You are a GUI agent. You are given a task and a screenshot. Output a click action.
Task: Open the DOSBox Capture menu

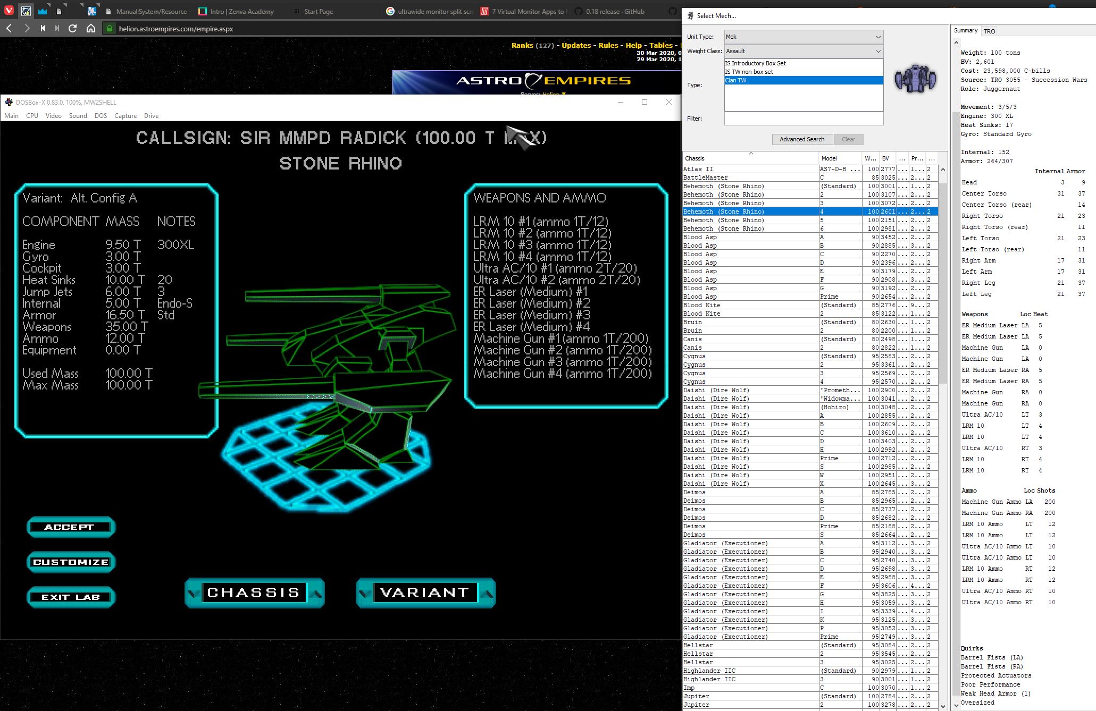tap(125, 116)
